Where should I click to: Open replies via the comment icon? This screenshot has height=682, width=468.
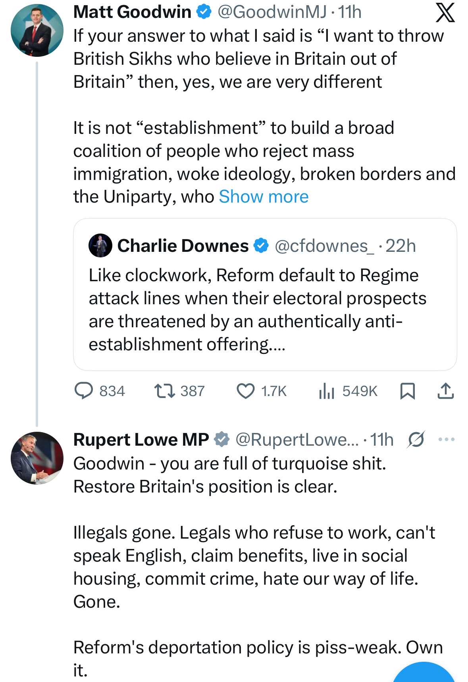coord(84,391)
